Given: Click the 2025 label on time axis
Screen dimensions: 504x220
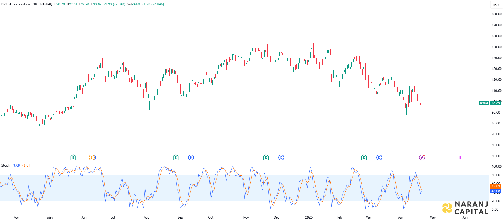Looking at the screenshot, I should coord(309,217).
